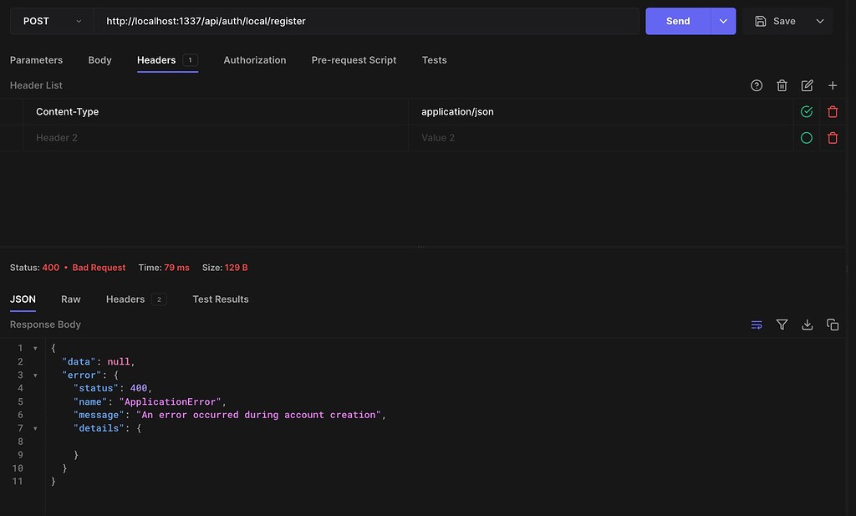Download the JSON response

point(807,324)
